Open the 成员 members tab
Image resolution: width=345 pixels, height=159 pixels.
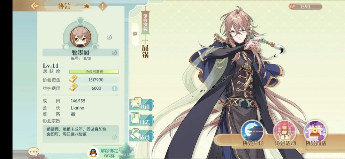point(142,135)
